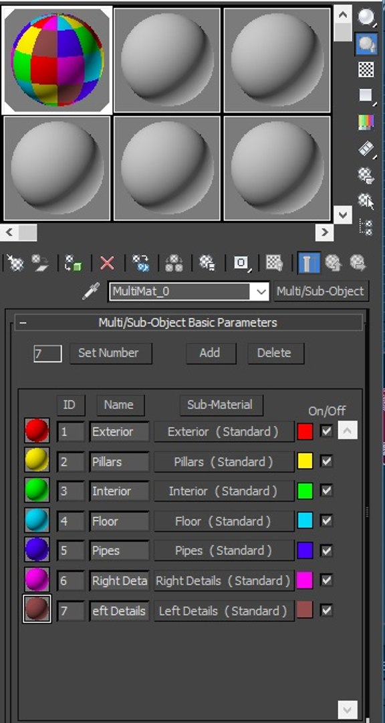The height and width of the screenshot is (723, 385).
Task: Select the multicolored material sample sphere
Action: (57, 60)
